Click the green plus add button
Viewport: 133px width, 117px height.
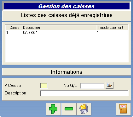53,109
